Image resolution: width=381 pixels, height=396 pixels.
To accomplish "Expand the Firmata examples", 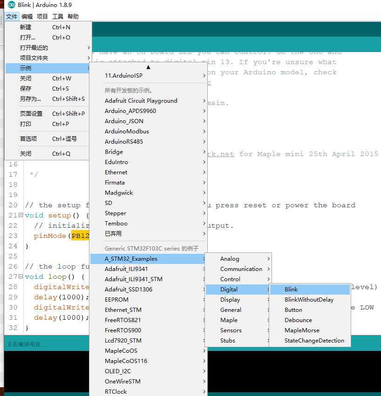I will (x=149, y=183).
